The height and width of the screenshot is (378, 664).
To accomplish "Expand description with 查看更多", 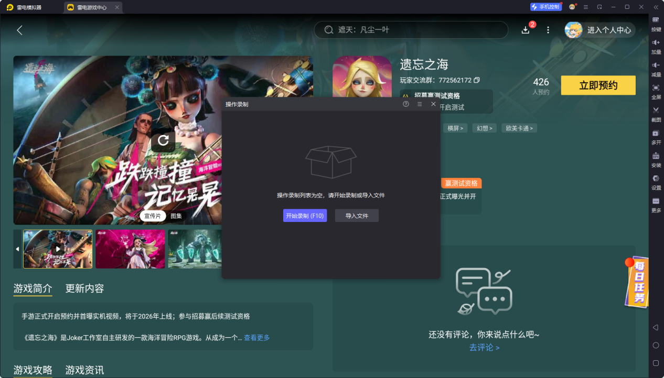I will [x=256, y=338].
